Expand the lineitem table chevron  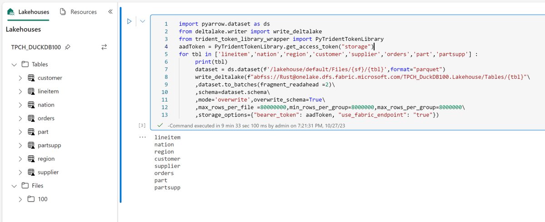[20, 92]
